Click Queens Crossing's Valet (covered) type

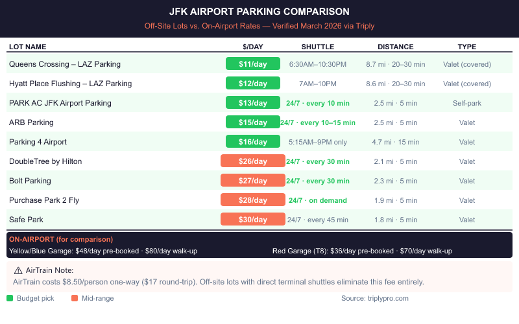coord(467,64)
